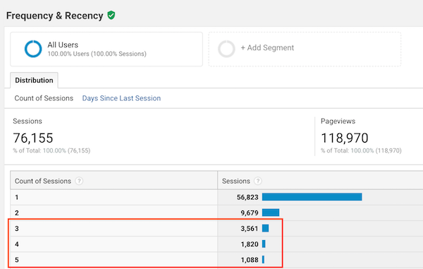Screen dimensions: 423x269
Task: Switch to the Distribution tab
Action: point(34,80)
